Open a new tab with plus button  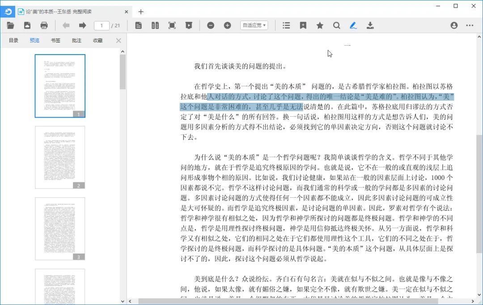pyautogui.click(x=141, y=12)
